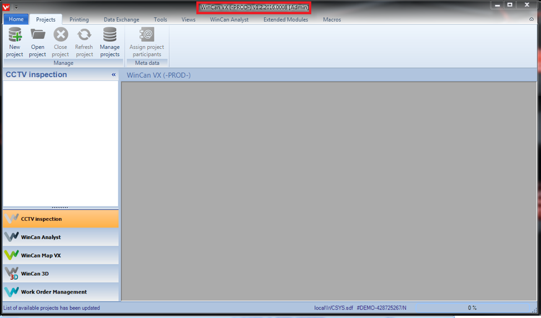Click the Close project icon
Screen dimensions: 541x318
click(x=61, y=34)
